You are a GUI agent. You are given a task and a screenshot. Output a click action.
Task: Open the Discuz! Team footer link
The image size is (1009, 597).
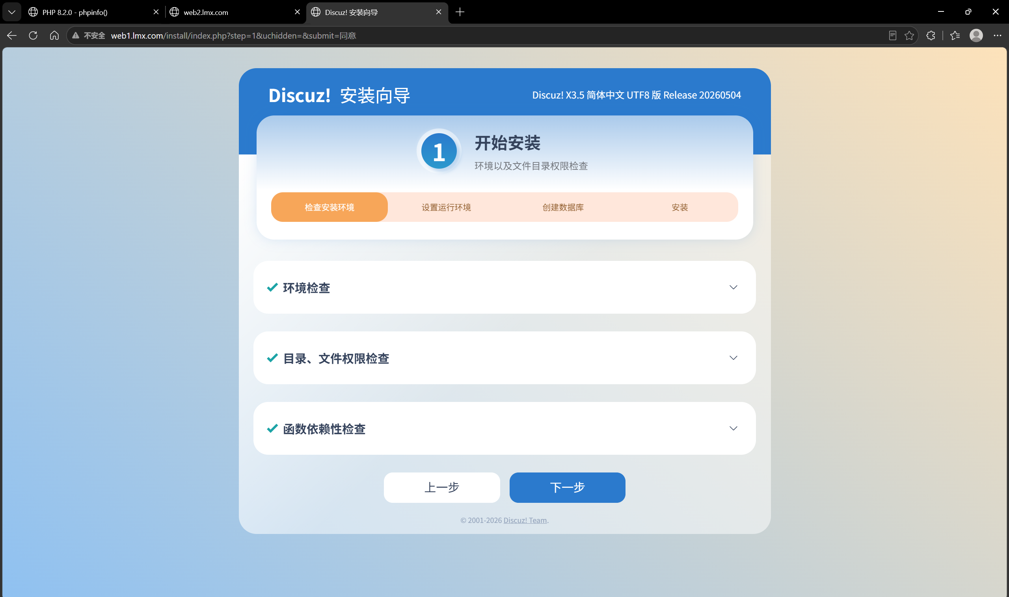point(525,520)
